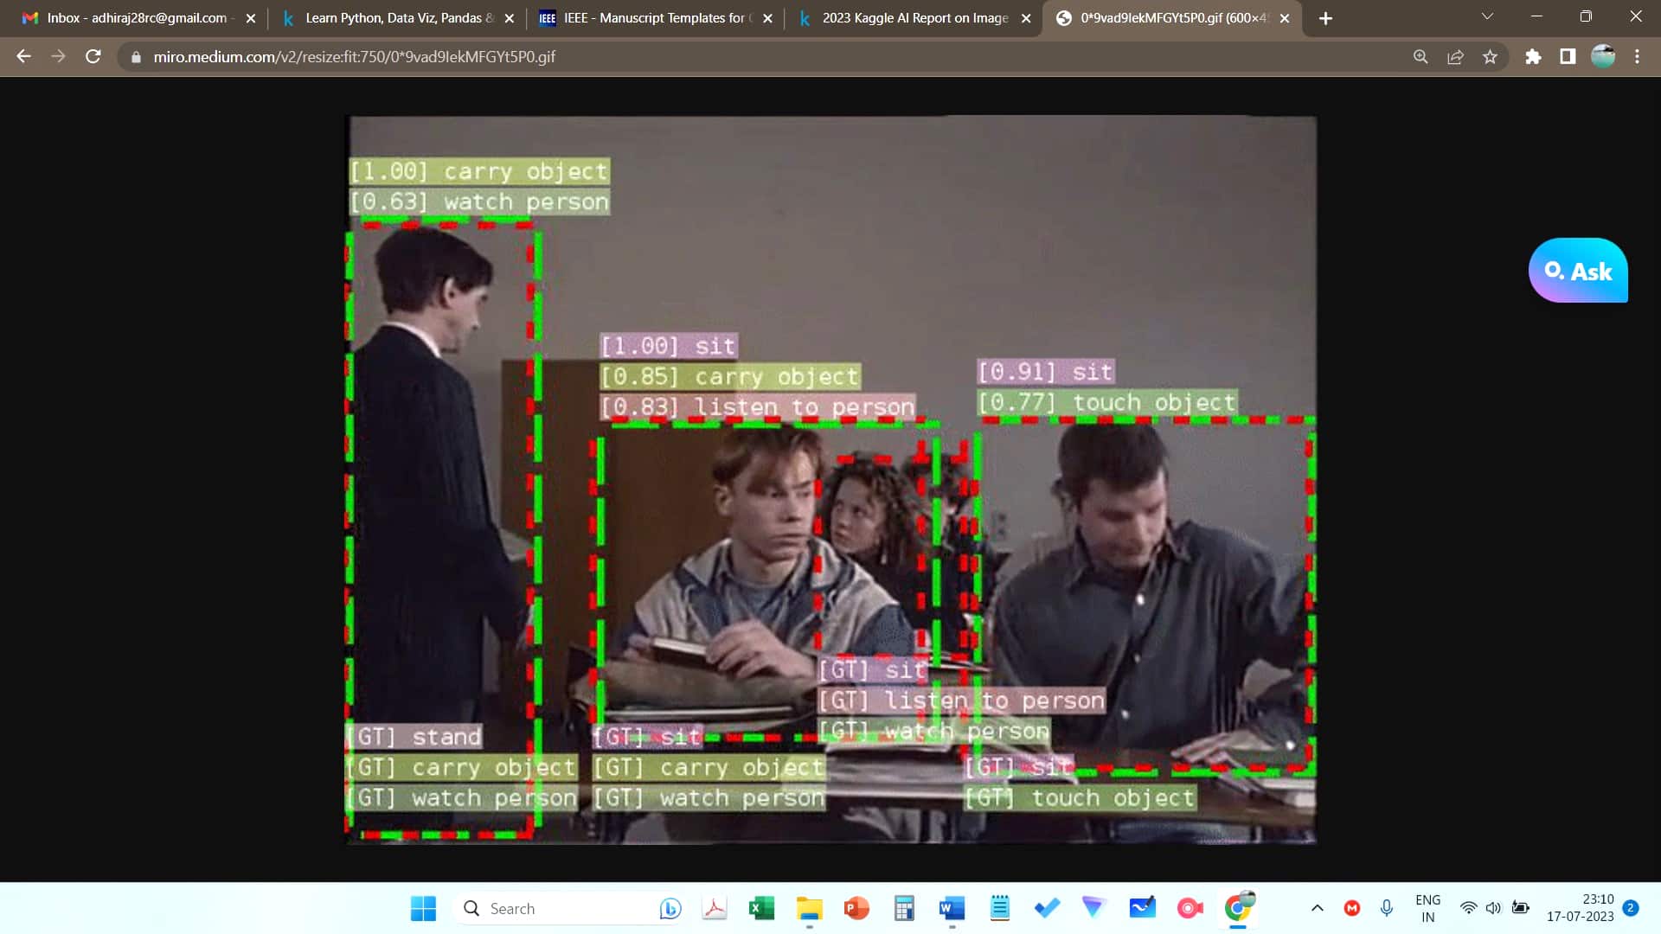Click the Ask floating button
Image resolution: width=1661 pixels, height=934 pixels.
point(1577,271)
